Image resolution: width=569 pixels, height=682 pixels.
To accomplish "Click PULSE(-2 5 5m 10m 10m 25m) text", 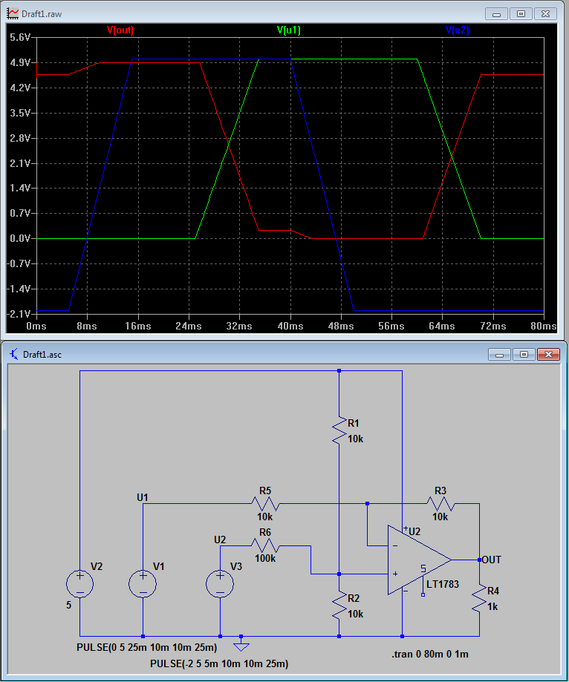I will [219, 663].
